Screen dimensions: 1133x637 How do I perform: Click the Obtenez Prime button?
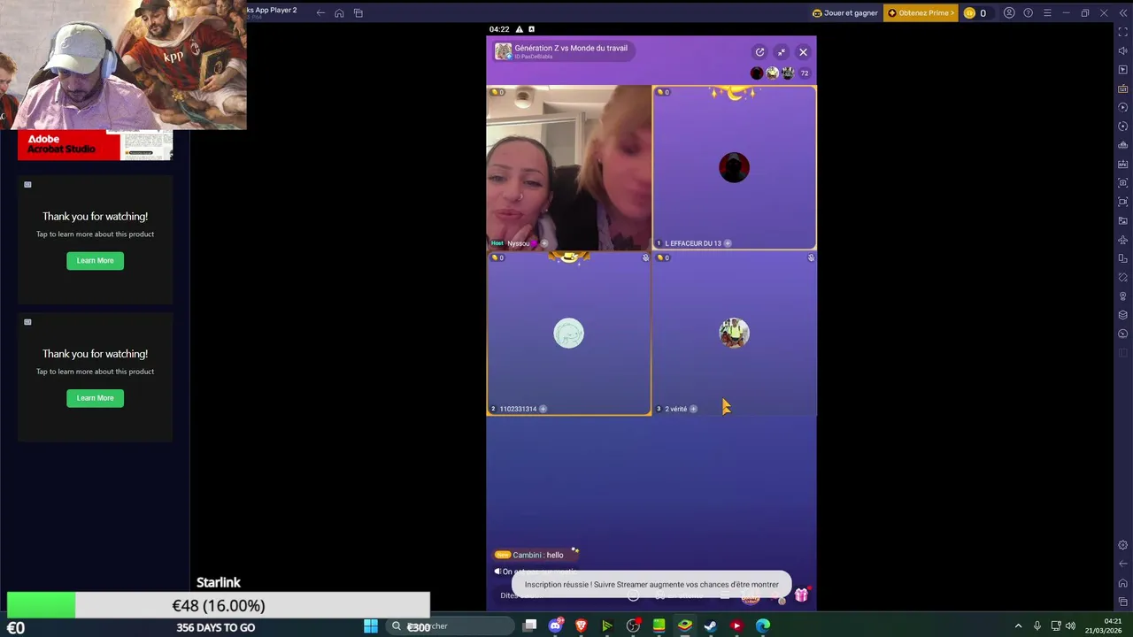point(921,13)
